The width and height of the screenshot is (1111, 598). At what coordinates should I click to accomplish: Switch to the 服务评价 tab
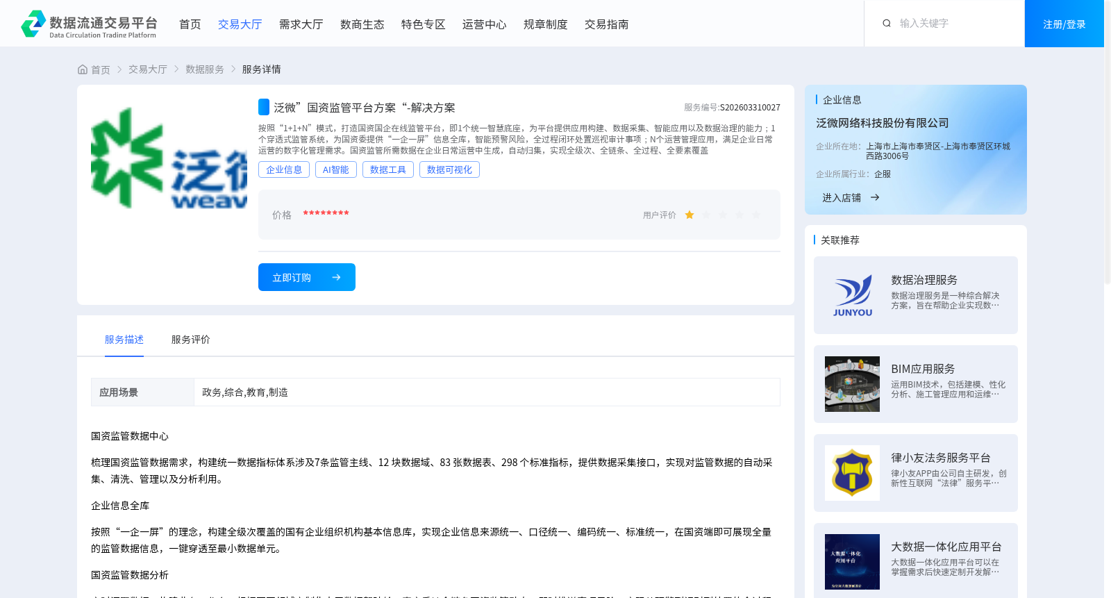191,340
